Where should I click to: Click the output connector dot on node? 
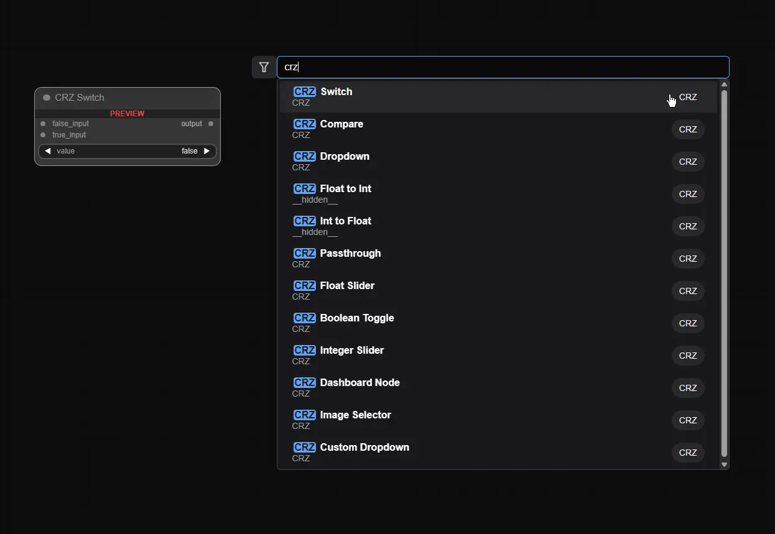(x=211, y=124)
